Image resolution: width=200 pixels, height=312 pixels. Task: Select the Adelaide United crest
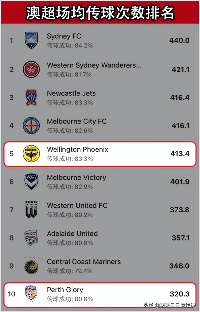tap(31, 238)
